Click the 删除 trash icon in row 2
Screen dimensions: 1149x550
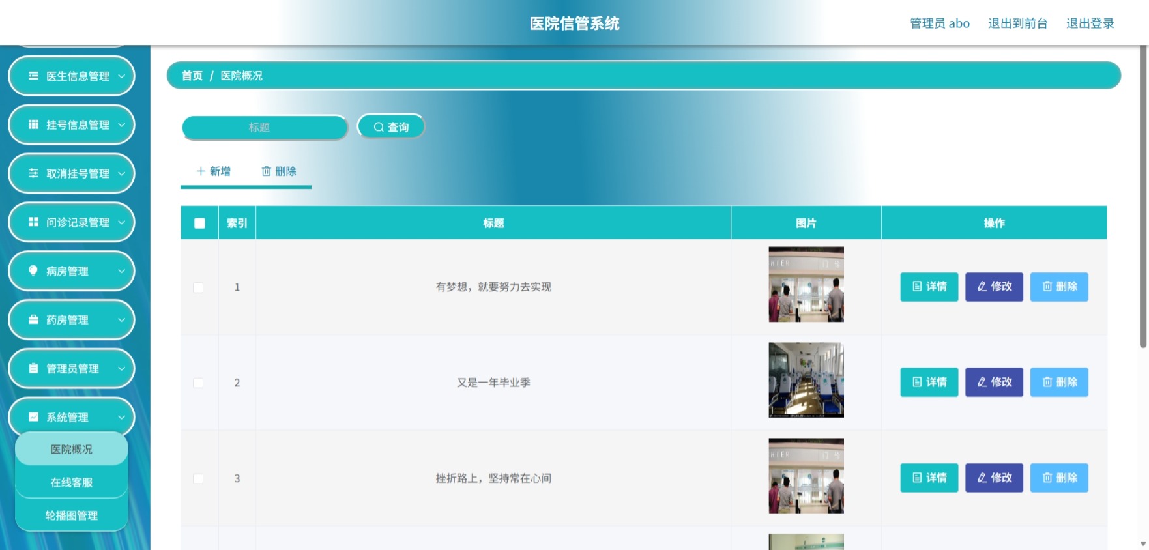(x=1047, y=382)
